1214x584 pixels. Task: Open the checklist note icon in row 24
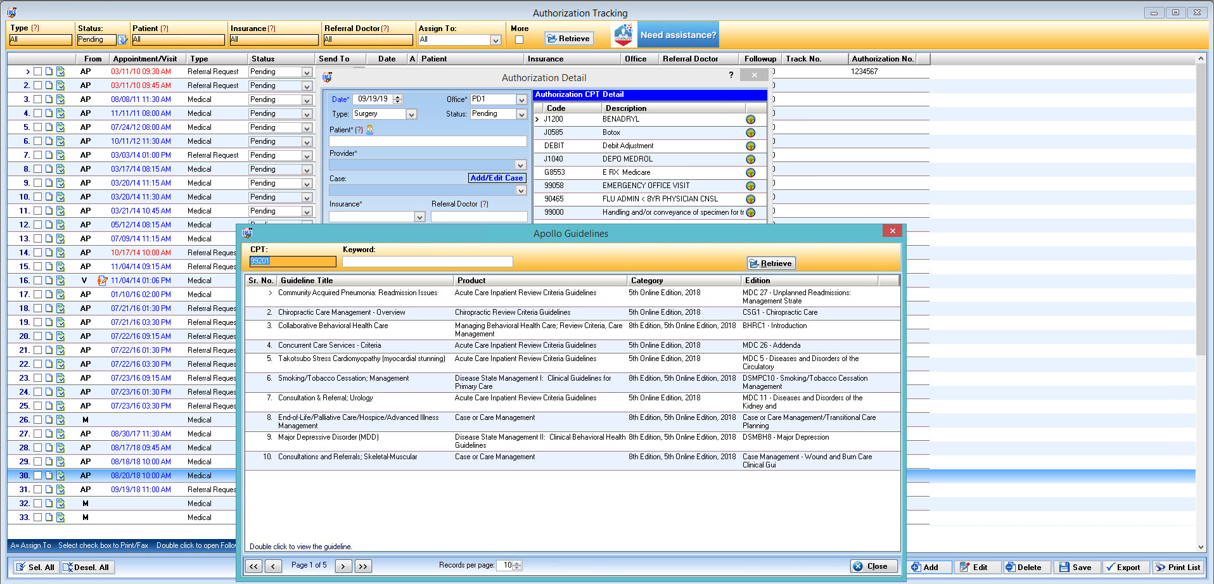click(x=61, y=392)
